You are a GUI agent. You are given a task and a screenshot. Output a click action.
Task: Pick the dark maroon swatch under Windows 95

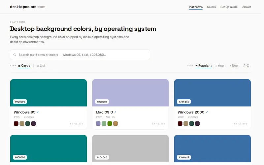(x=16, y=123)
